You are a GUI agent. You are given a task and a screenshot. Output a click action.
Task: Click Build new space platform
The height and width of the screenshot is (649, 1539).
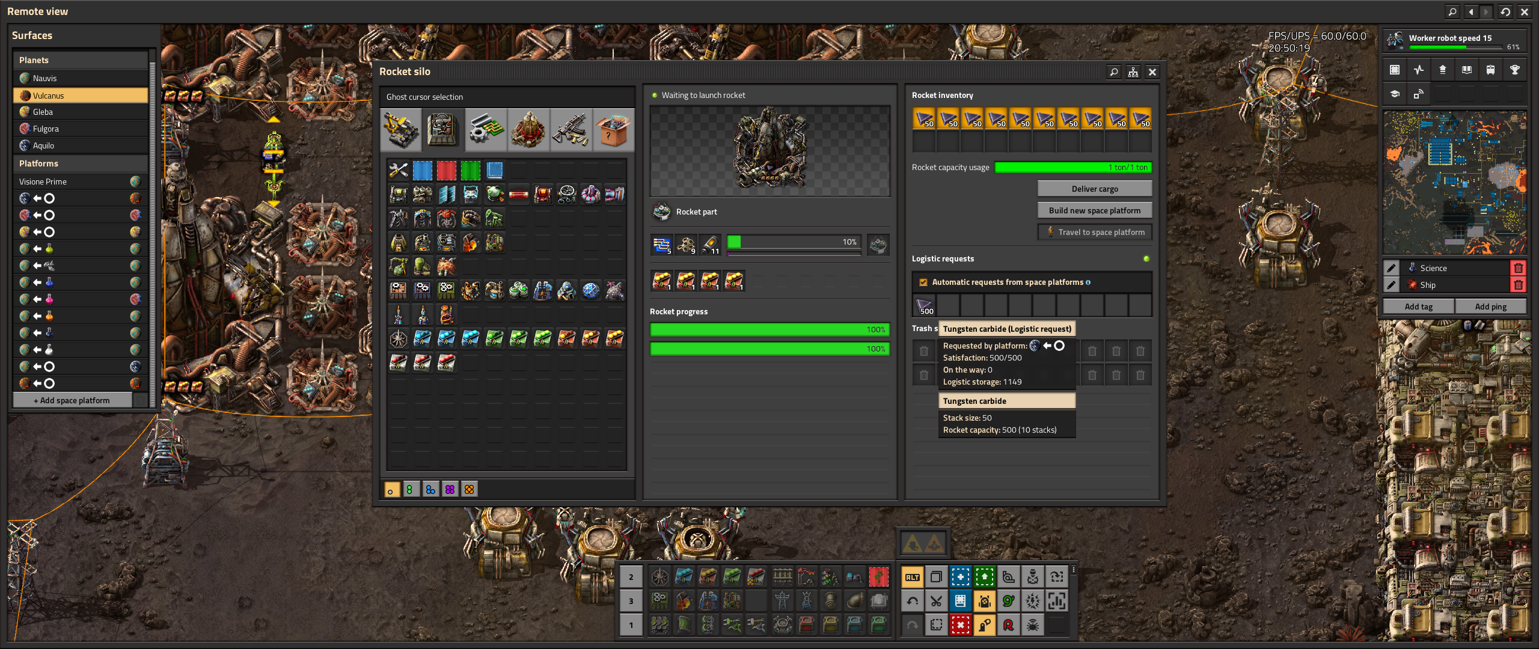tap(1095, 210)
